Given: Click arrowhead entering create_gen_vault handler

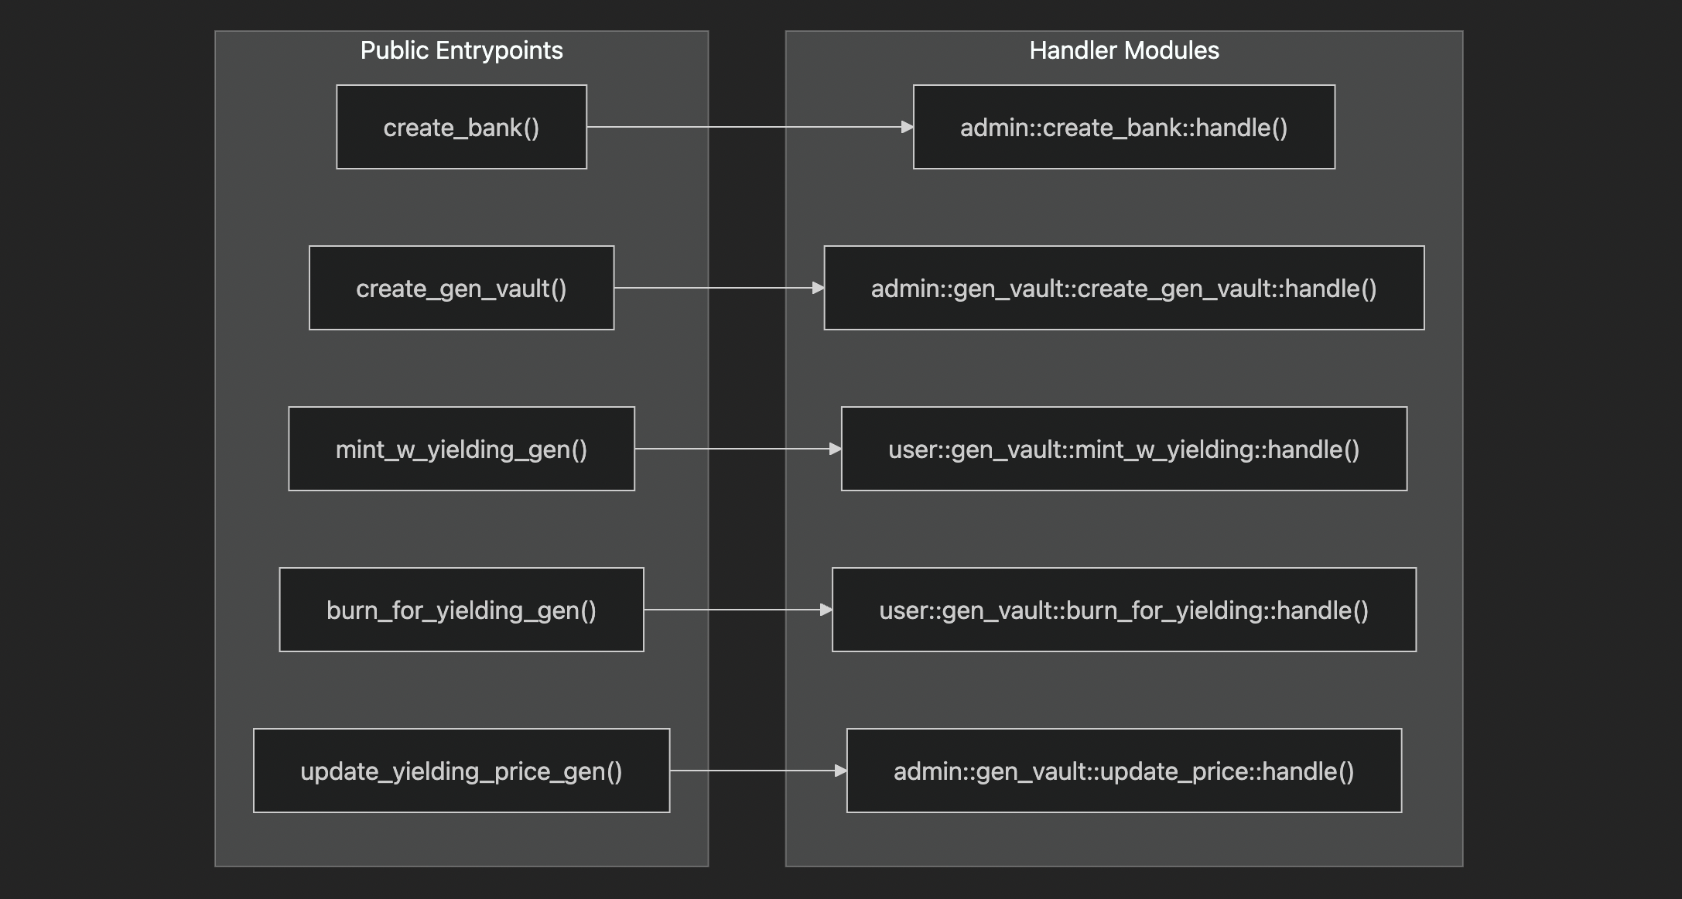Looking at the screenshot, I should 818,288.
